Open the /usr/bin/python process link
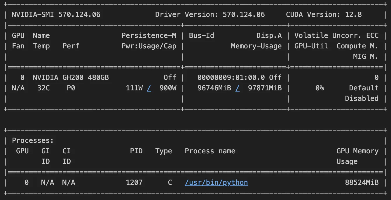The width and height of the screenshot is (391, 200). 216,182
